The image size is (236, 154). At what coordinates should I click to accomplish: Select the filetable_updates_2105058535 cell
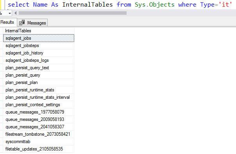[39, 149]
